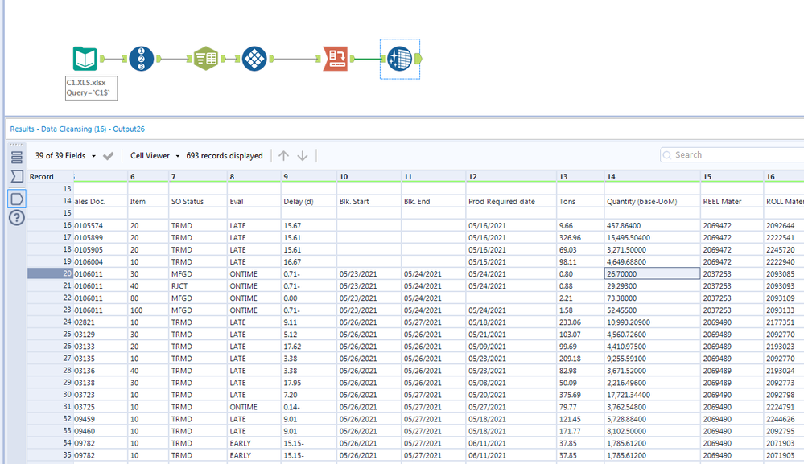Click the 'SO Status' cell

point(199,202)
